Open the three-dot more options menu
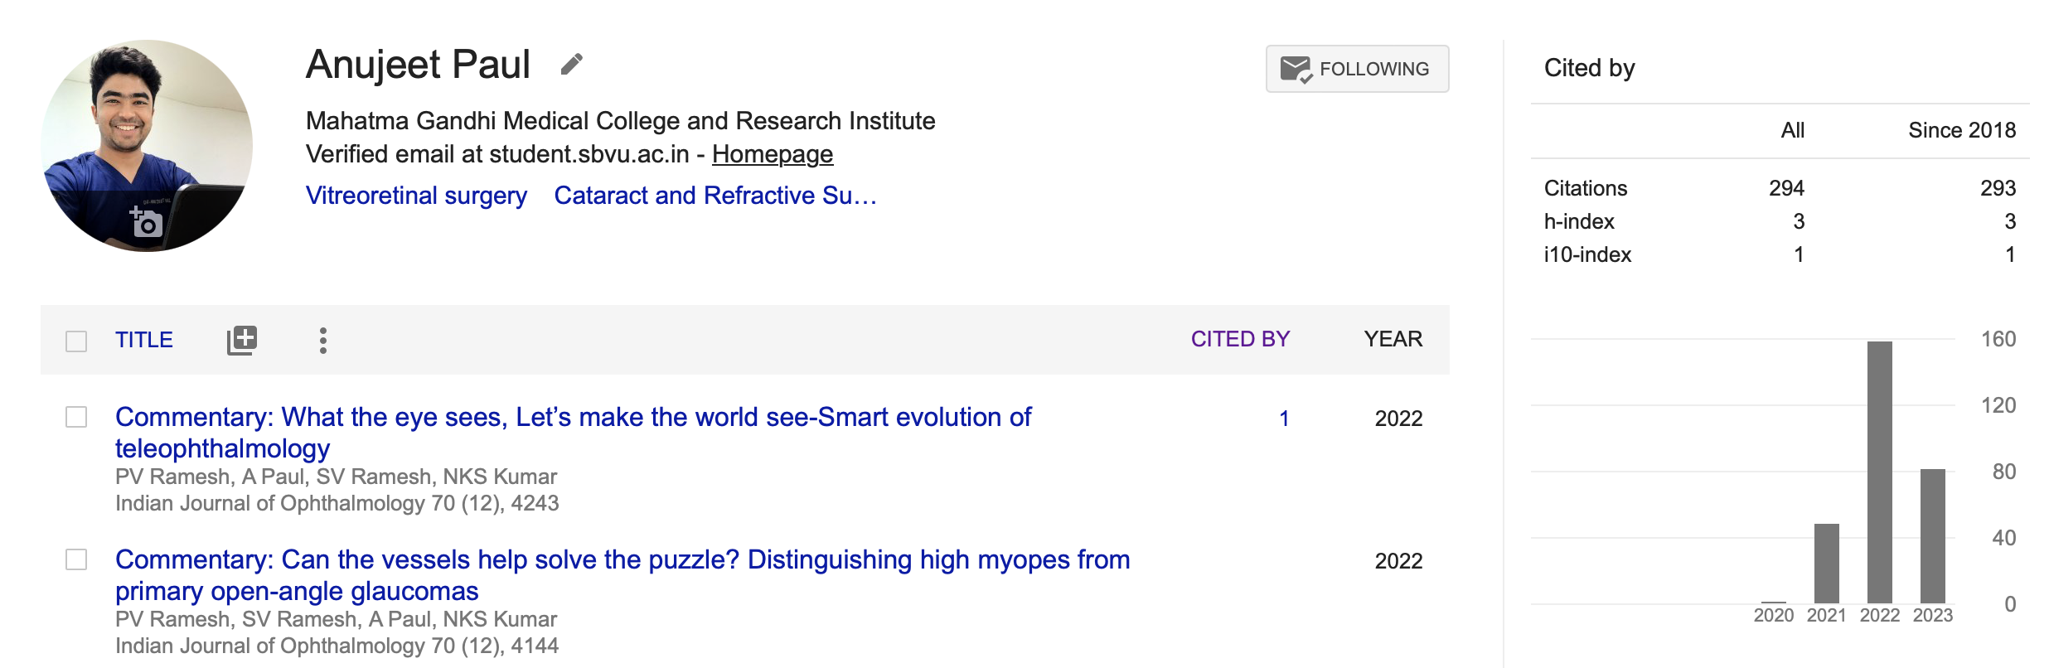This screenshot has height=668, width=2049. click(323, 340)
